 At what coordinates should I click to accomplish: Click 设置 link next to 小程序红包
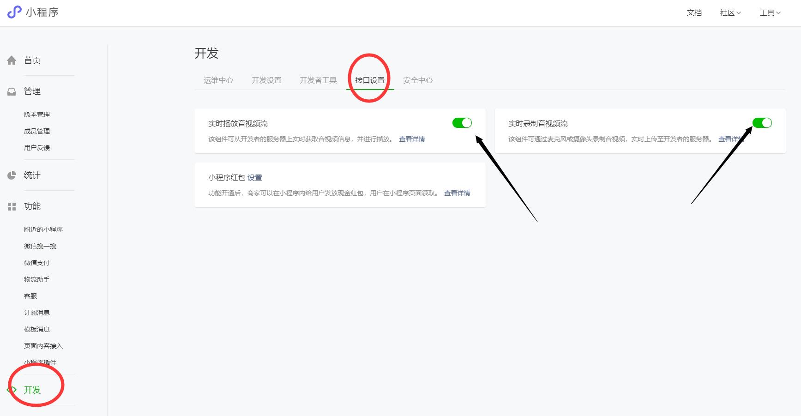click(255, 178)
